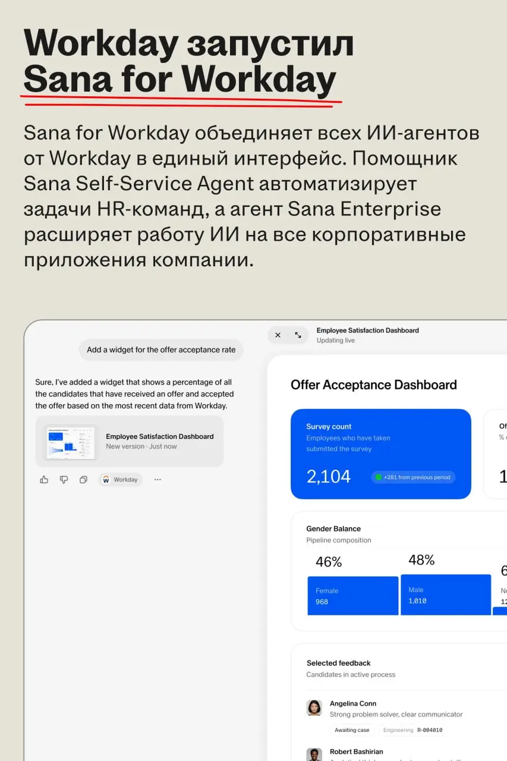Click the 'Add a widget for the offer acceptance rate' bubble
Image resolution: width=507 pixels, height=761 pixels.
pos(160,350)
